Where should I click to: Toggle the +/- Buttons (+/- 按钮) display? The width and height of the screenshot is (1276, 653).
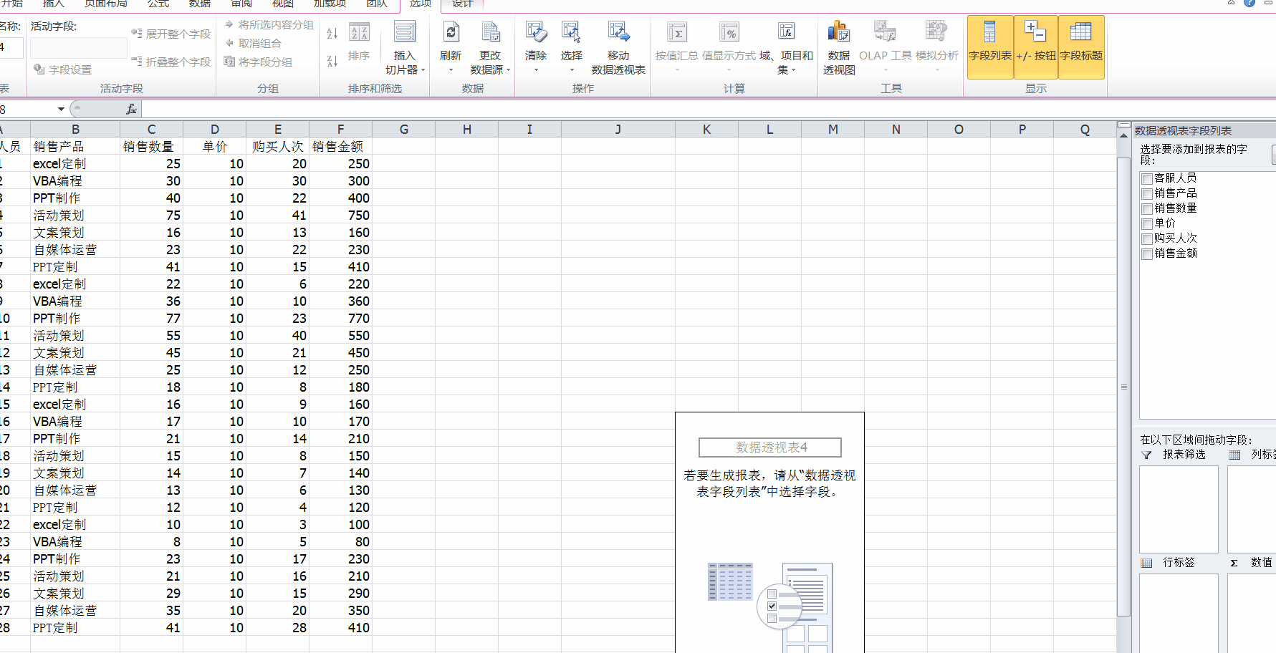coord(1036,47)
